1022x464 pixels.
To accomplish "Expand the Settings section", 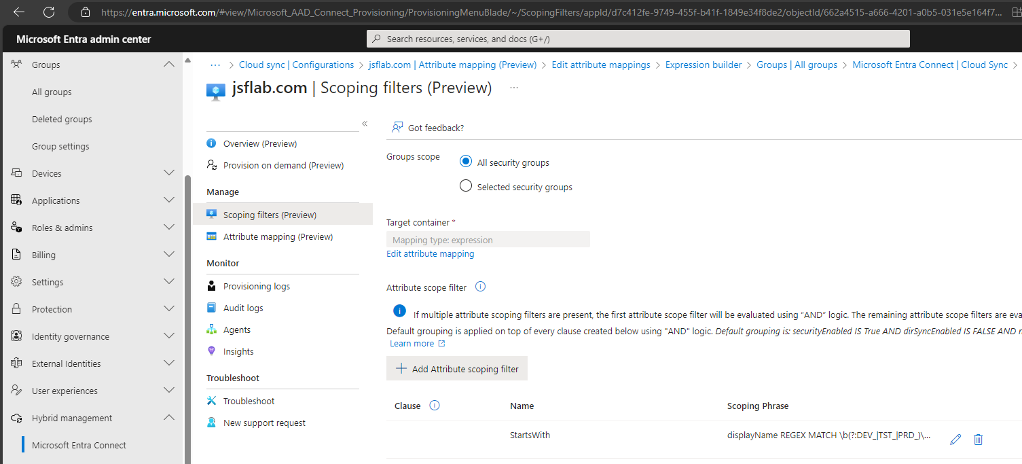I will (169, 282).
